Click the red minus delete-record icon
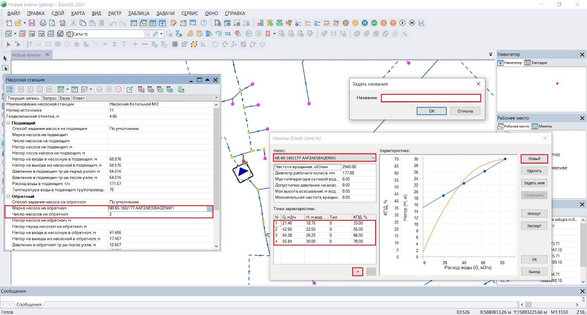Viewport: 587px width, 315px height. click(118, 89)
